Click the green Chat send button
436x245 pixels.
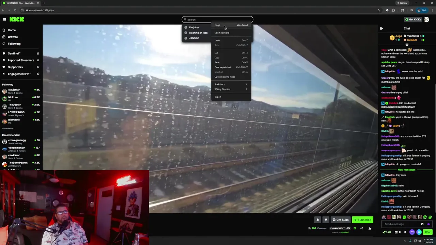[428, 232]
